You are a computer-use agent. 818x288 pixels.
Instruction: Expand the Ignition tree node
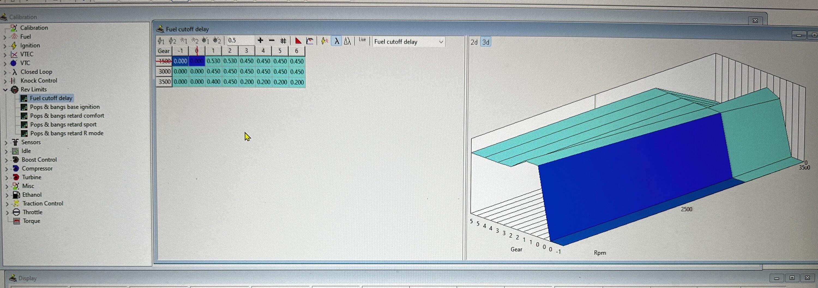[5, 46]
